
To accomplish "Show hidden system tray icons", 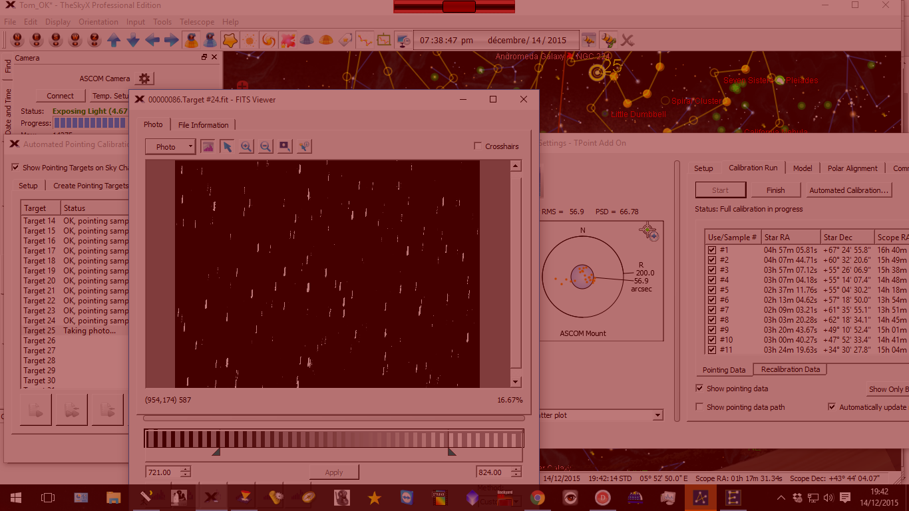I will (781, 498).
